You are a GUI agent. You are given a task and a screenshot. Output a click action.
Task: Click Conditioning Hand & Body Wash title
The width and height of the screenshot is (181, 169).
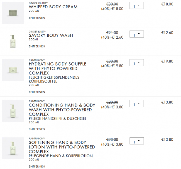click(x=62, y=110)
